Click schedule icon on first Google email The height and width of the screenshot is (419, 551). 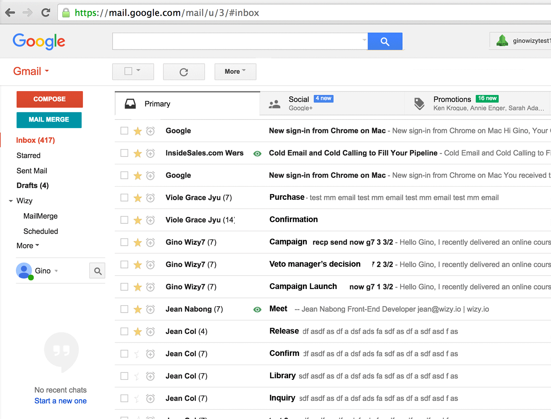[x=151, y=131]
